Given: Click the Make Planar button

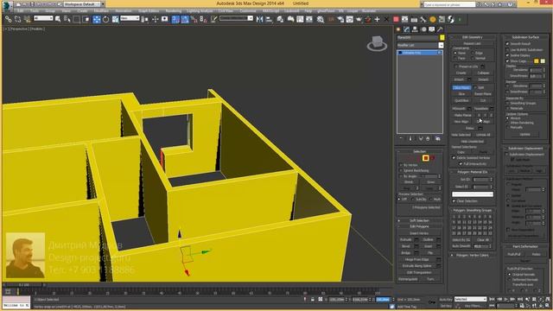Looking at the screenshot, I should 463,115.
